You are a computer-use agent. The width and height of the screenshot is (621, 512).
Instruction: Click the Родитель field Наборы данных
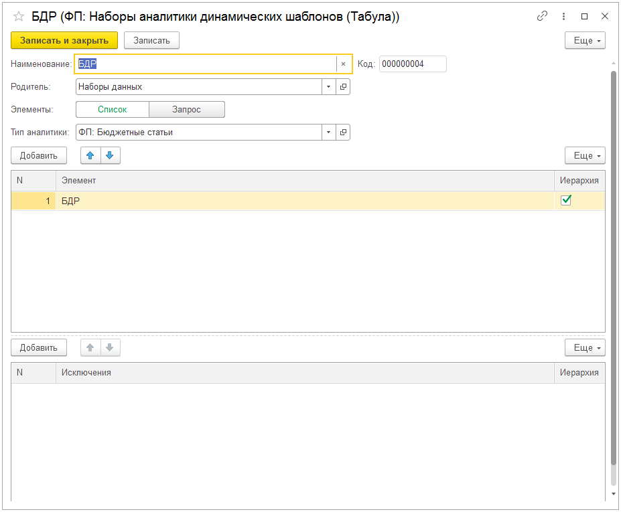[x=199, y=86]
